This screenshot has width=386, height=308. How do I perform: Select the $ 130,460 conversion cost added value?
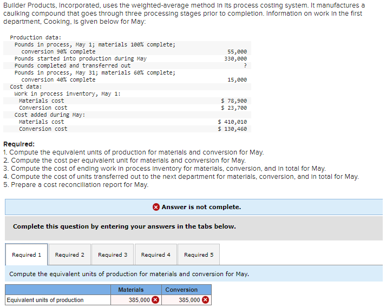click(232, 129)
